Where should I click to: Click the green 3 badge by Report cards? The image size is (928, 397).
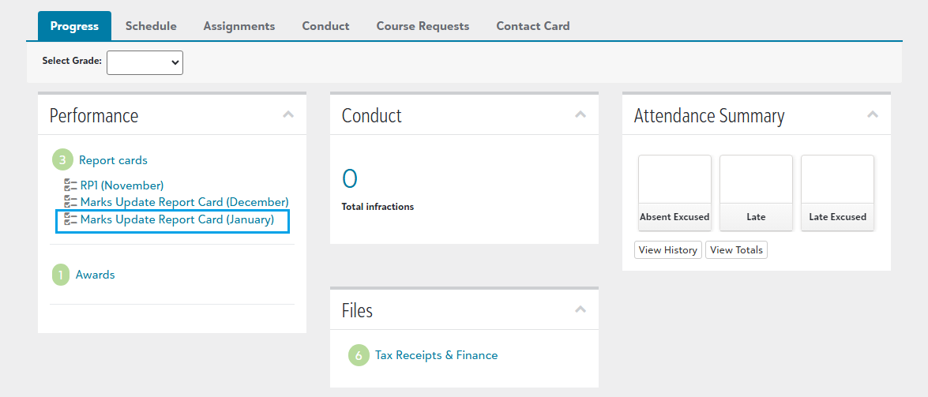[62, 159]
